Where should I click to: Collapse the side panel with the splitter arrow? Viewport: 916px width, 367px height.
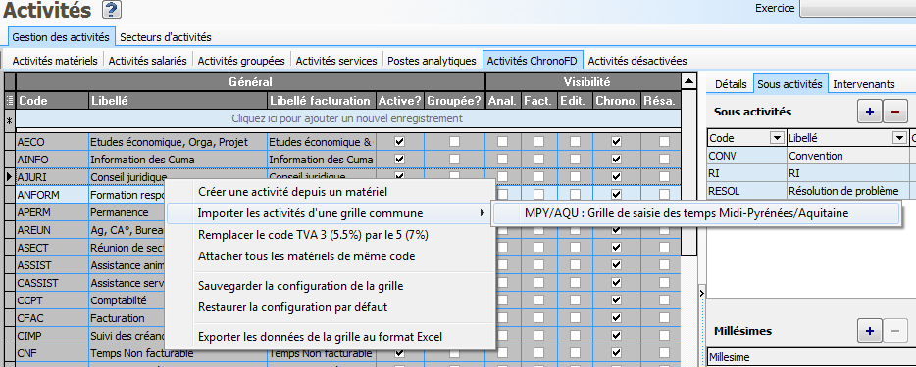click(x=701, y=293)
